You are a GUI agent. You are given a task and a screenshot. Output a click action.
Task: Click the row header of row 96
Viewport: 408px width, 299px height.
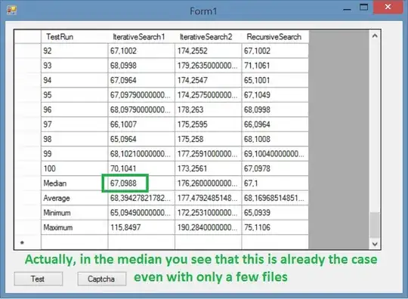pos(28,109)
